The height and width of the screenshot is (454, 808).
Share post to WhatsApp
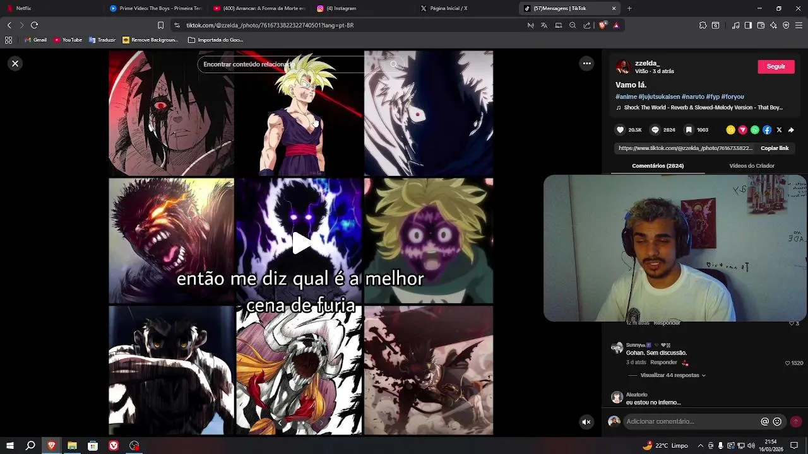tap(755, 130)
